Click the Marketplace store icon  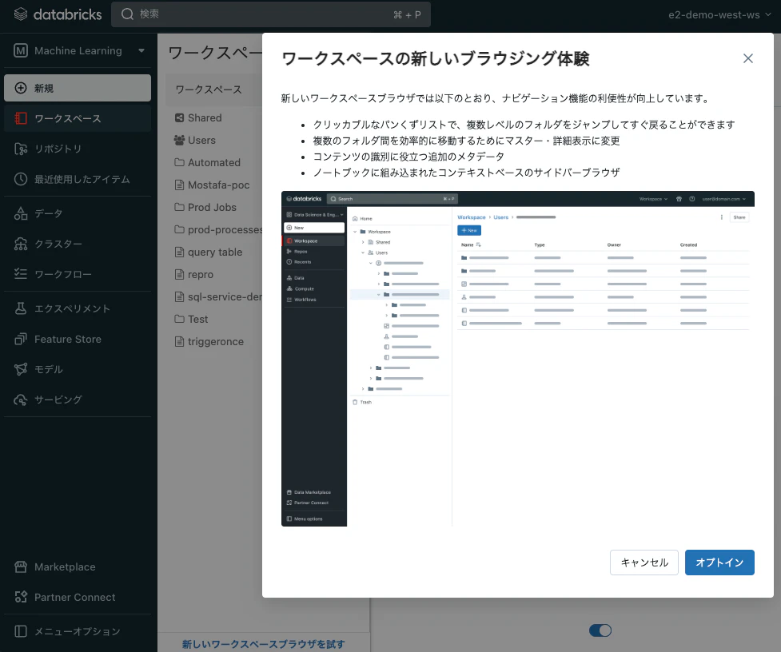pyautogui.click(x=21, y=567)
